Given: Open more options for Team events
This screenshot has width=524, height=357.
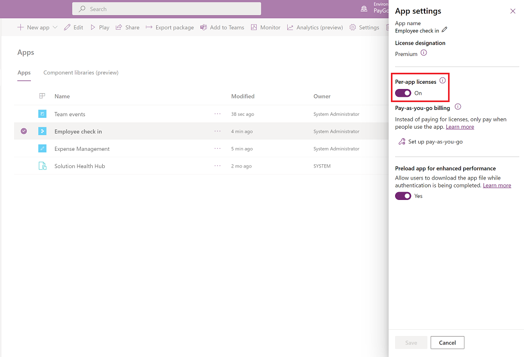Looking at the screenshot, I should (217, 114).
